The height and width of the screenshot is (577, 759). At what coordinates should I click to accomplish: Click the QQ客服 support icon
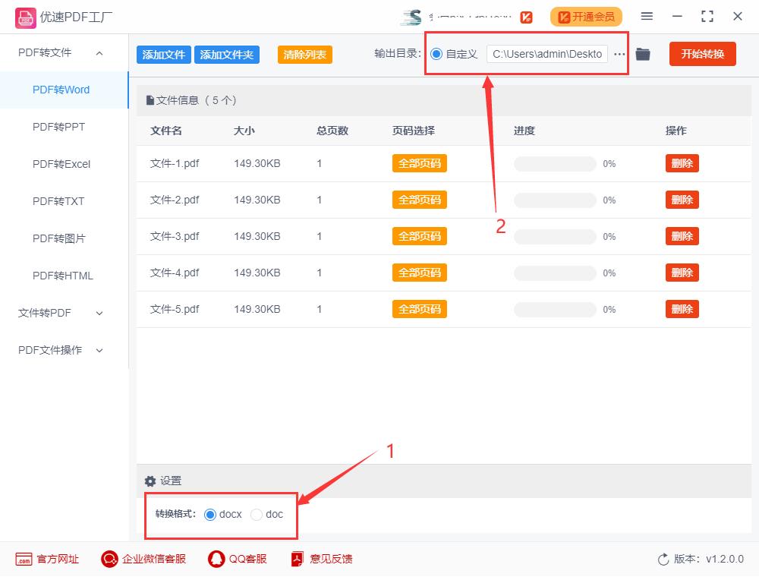(x=214, y=559)
